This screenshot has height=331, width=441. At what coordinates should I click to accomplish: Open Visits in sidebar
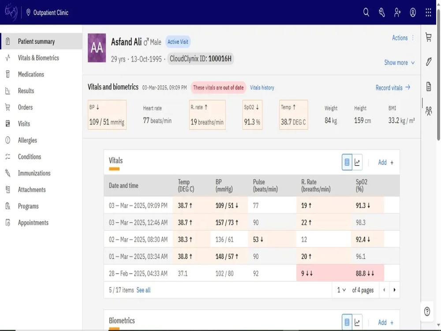click(41, 124)
